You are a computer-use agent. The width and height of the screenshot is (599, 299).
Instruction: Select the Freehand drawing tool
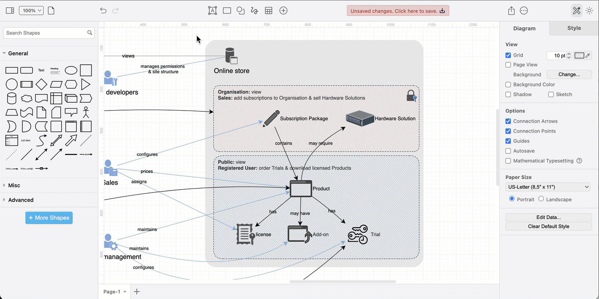coord(254,10)
